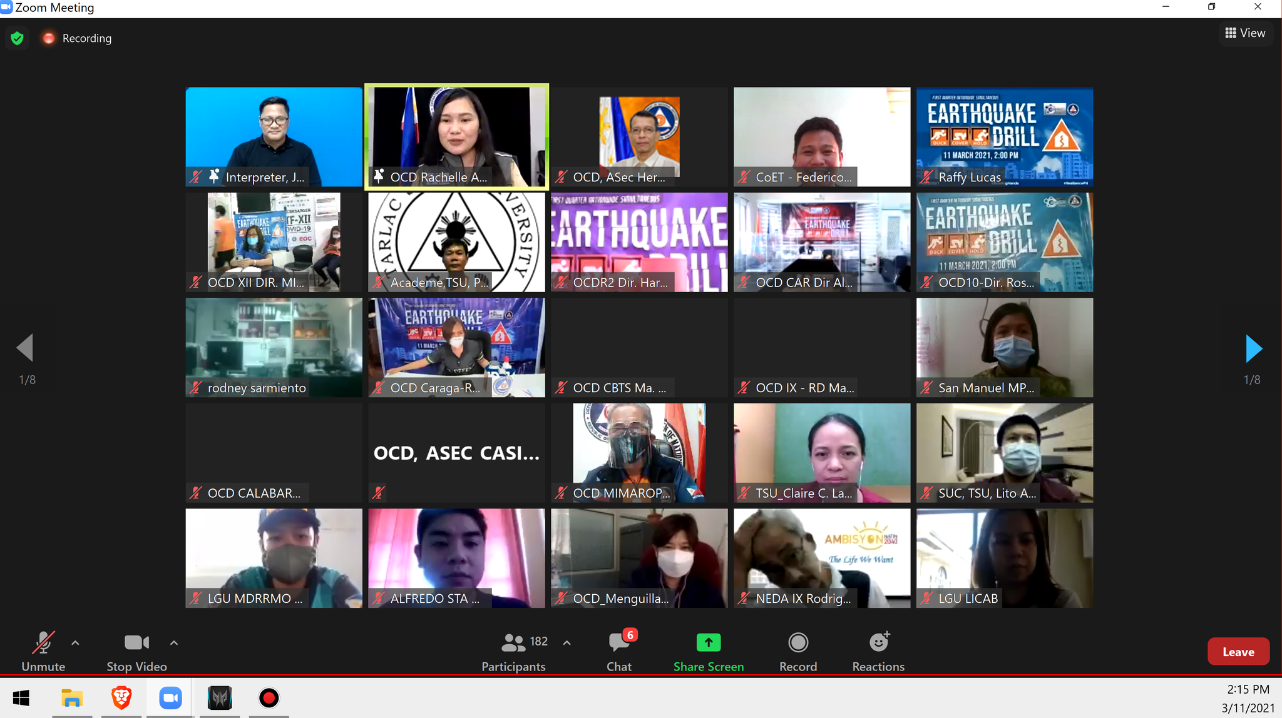Screen dimensions: 1282x718
Task: Select the Interpreter participant video tile
Action: point(274,137)
